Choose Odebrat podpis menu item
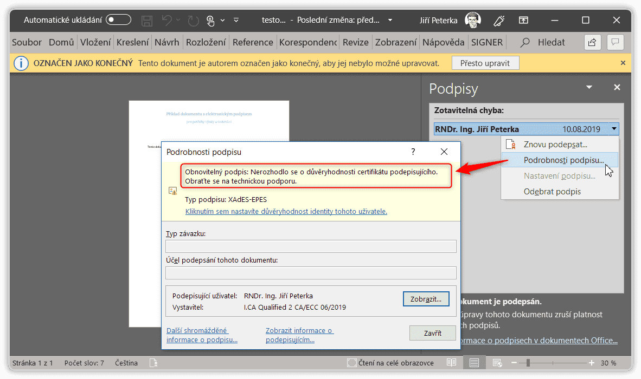This screenshot has height=379, width=641. tap(560, 191)
